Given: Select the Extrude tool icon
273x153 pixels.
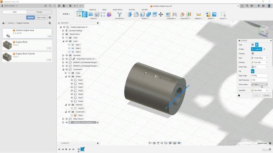Looking at the screenshot, I should click(84, 14).
